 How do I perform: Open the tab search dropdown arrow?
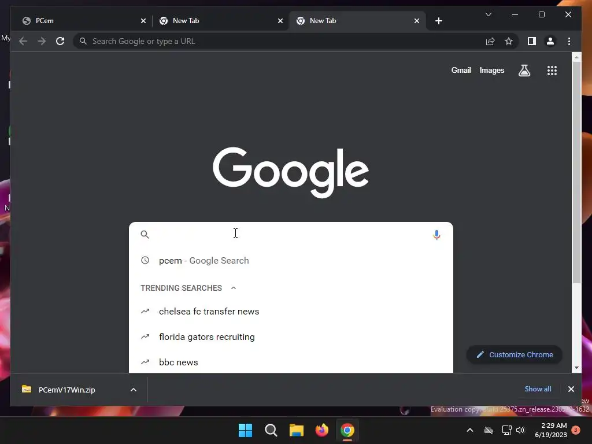coord(488,14)
